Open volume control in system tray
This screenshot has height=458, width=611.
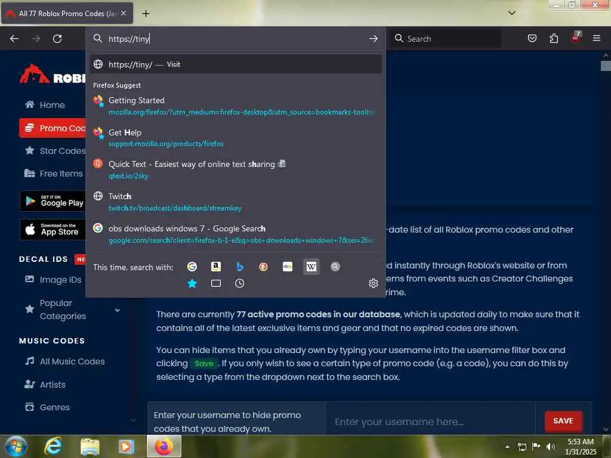(x=551, y=446)
